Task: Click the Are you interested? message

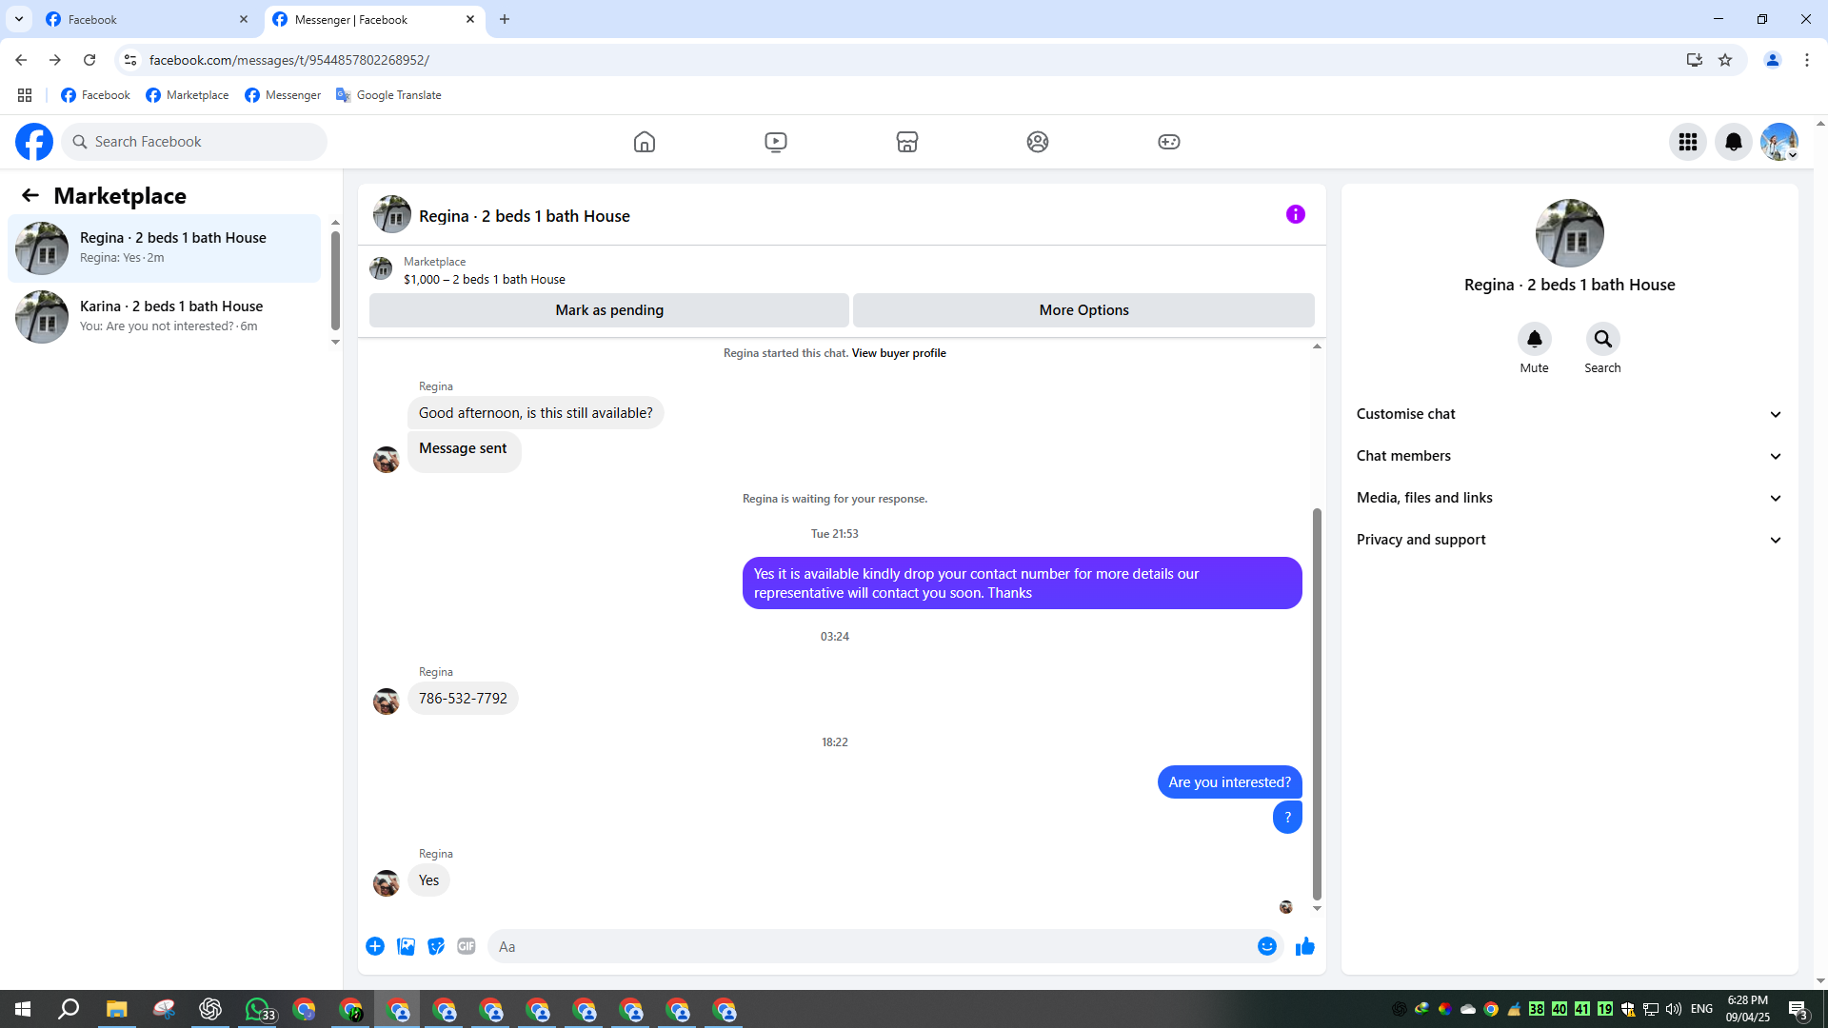Action: [x=1229, y=782]
